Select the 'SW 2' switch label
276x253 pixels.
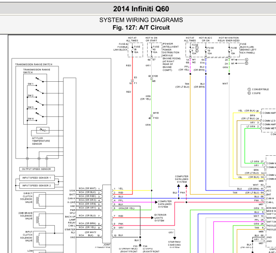31,95
